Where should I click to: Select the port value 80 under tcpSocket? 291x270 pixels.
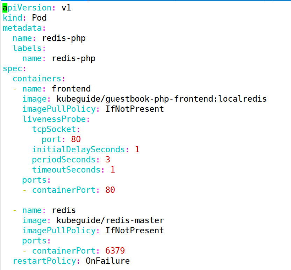(76, 139)
